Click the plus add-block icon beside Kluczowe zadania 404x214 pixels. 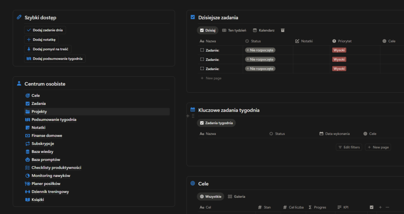[188, 116]
